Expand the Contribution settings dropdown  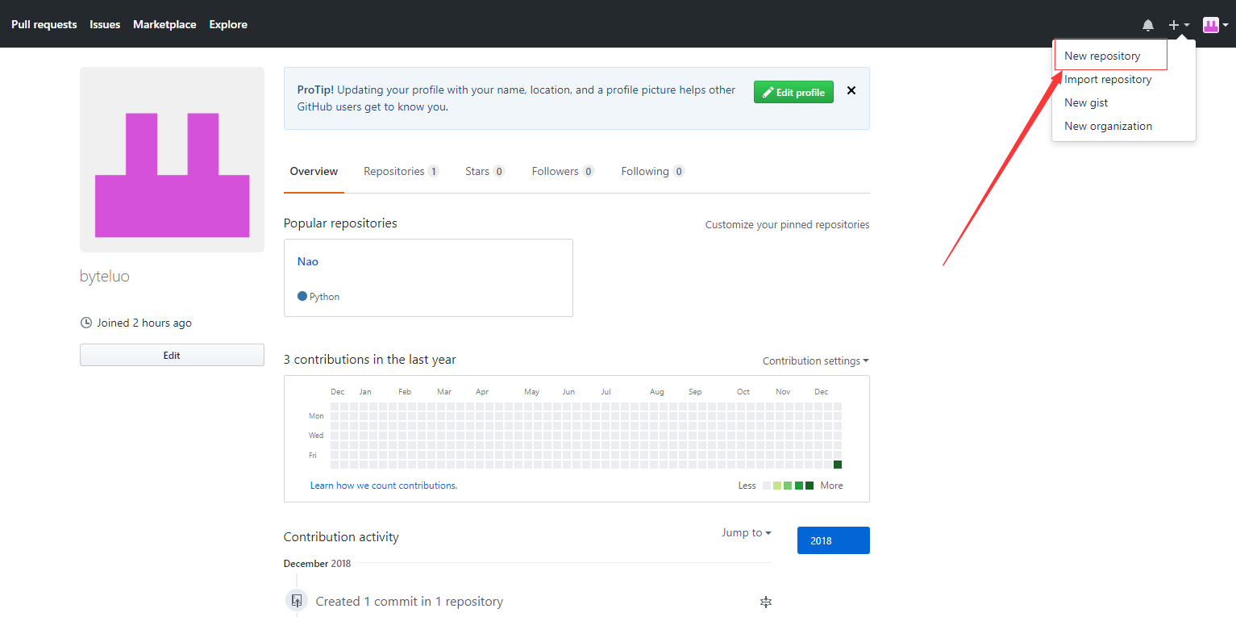815,361
